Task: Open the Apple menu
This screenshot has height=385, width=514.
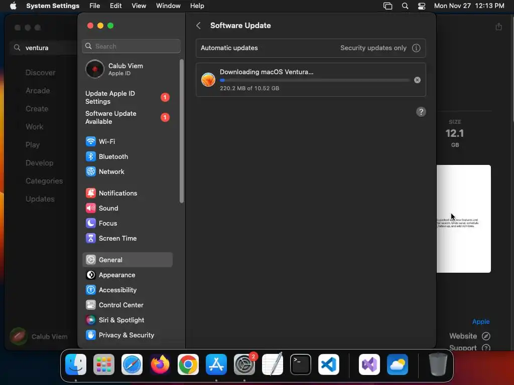Action: 13,6
